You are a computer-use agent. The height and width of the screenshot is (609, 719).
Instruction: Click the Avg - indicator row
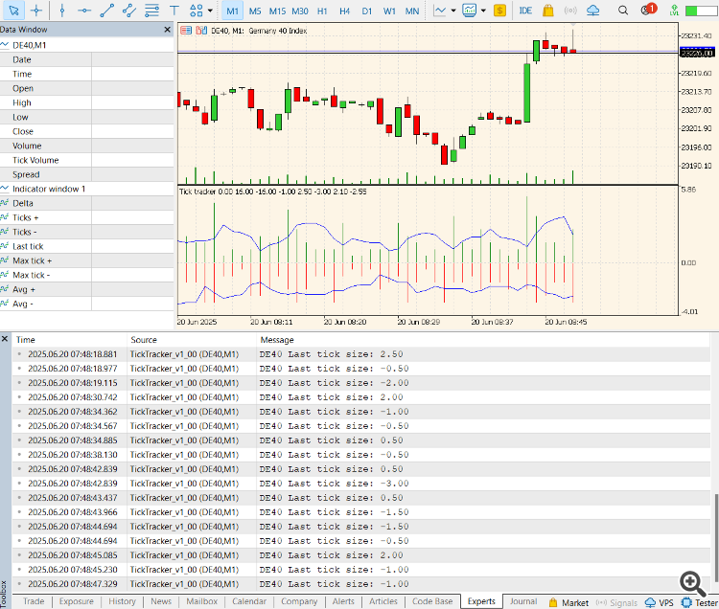click(x=86, y=304)
